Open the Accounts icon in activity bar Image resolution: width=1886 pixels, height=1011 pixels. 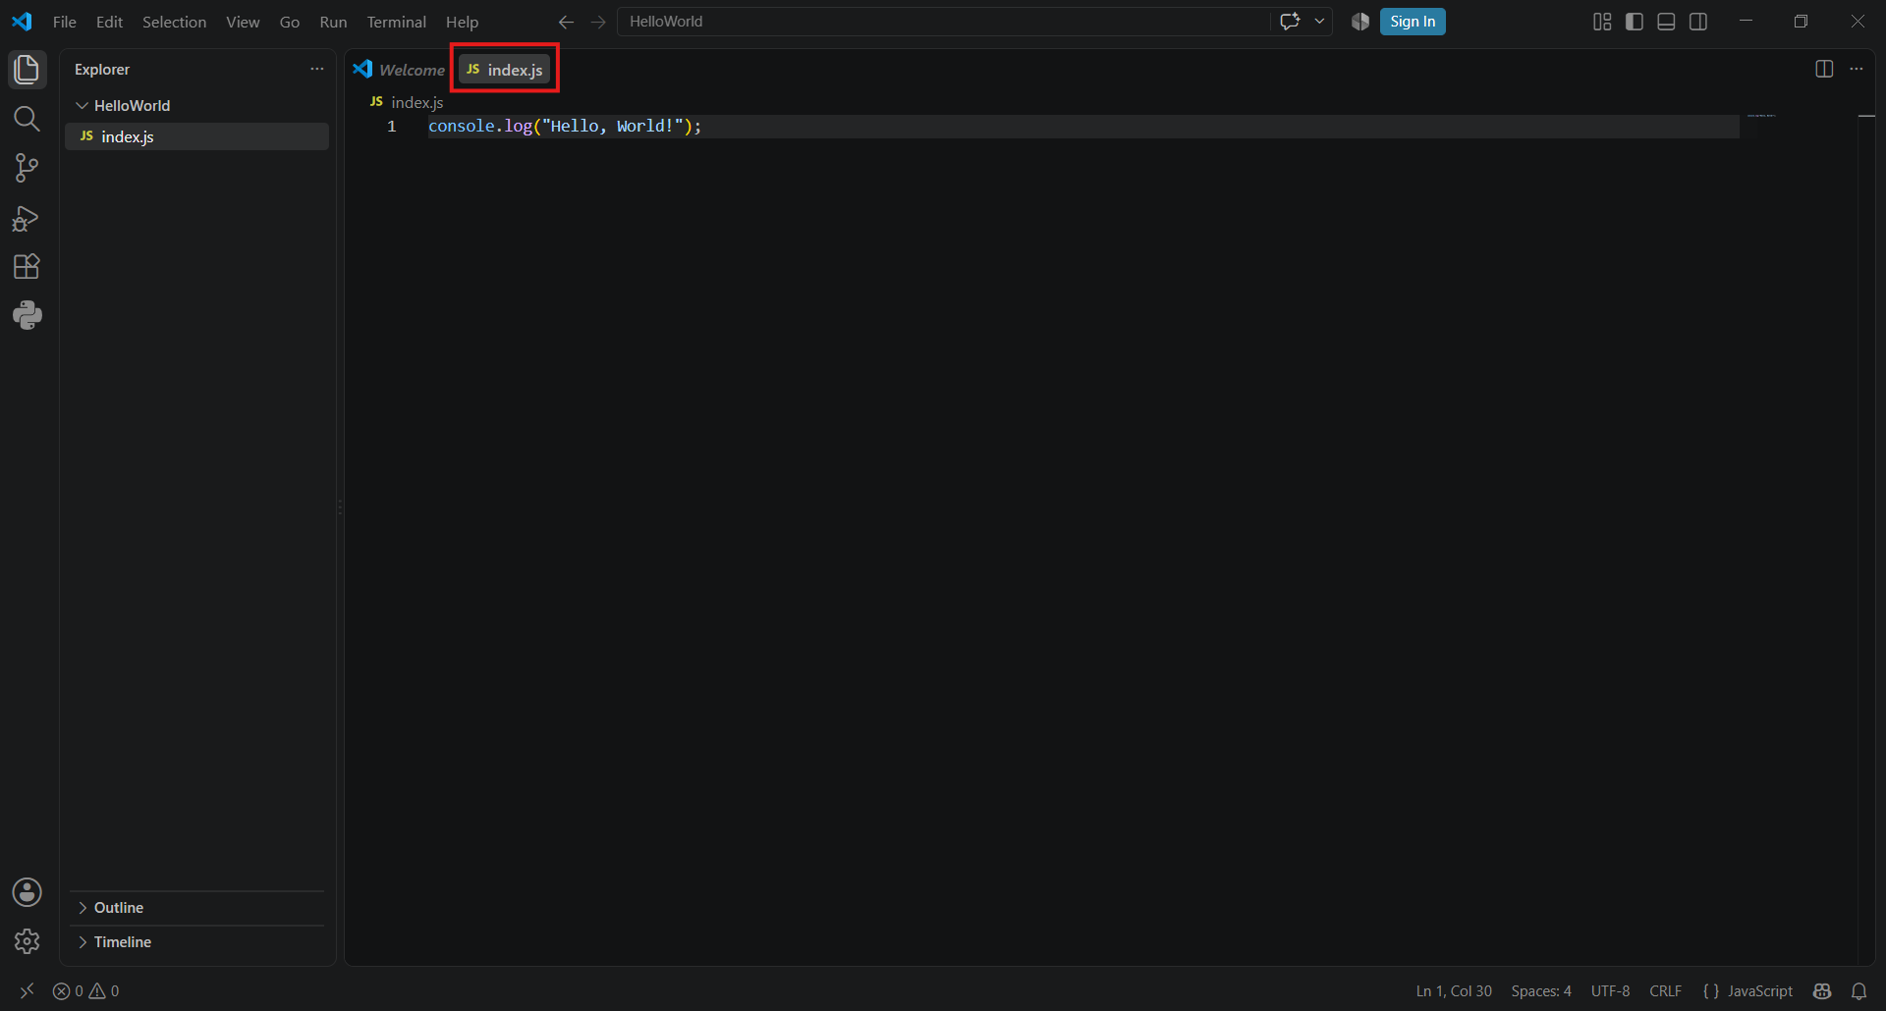(27, 892)
